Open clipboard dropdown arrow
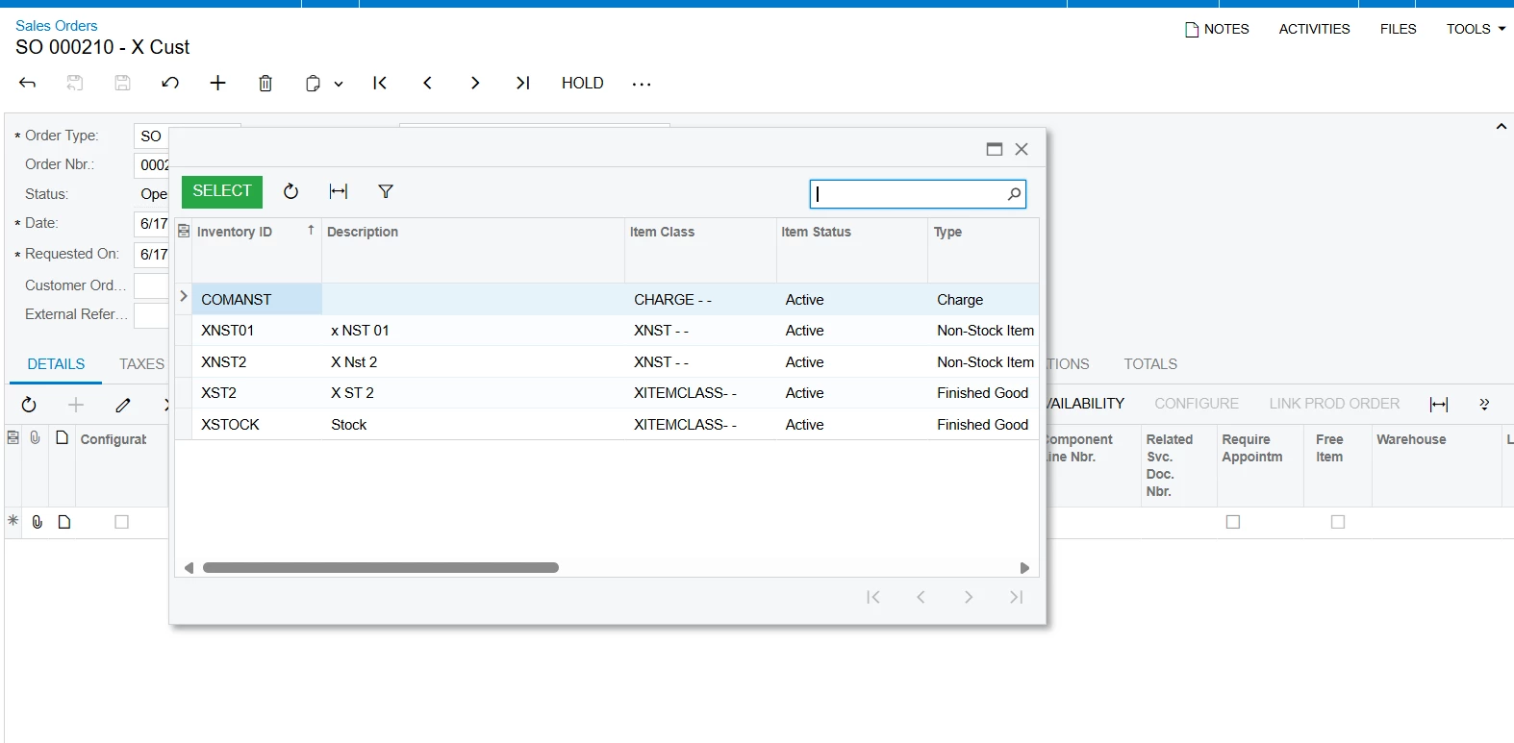 point(339,84)
